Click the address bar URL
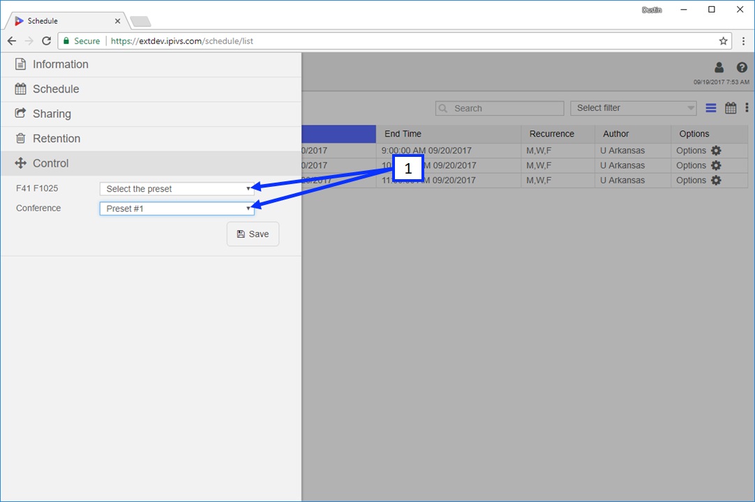This screenshot has height=502, width=755. pyautogui.click(x=182, y=41)
